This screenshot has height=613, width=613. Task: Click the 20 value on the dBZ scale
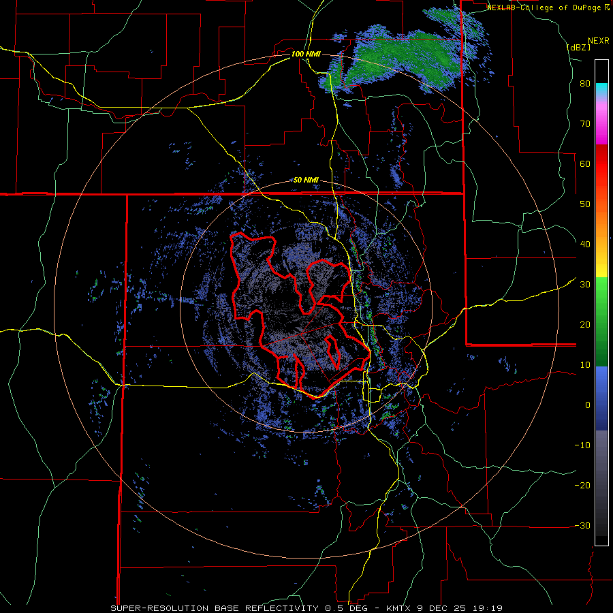tap(585, 325)
